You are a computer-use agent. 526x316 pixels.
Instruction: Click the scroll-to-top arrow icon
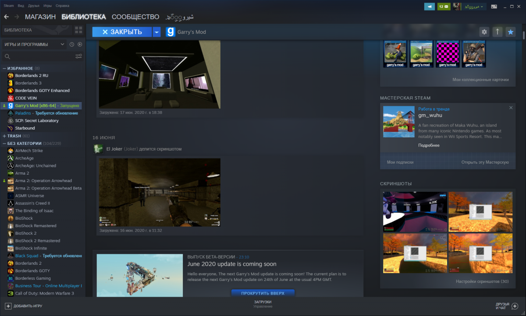click(497, 32)
